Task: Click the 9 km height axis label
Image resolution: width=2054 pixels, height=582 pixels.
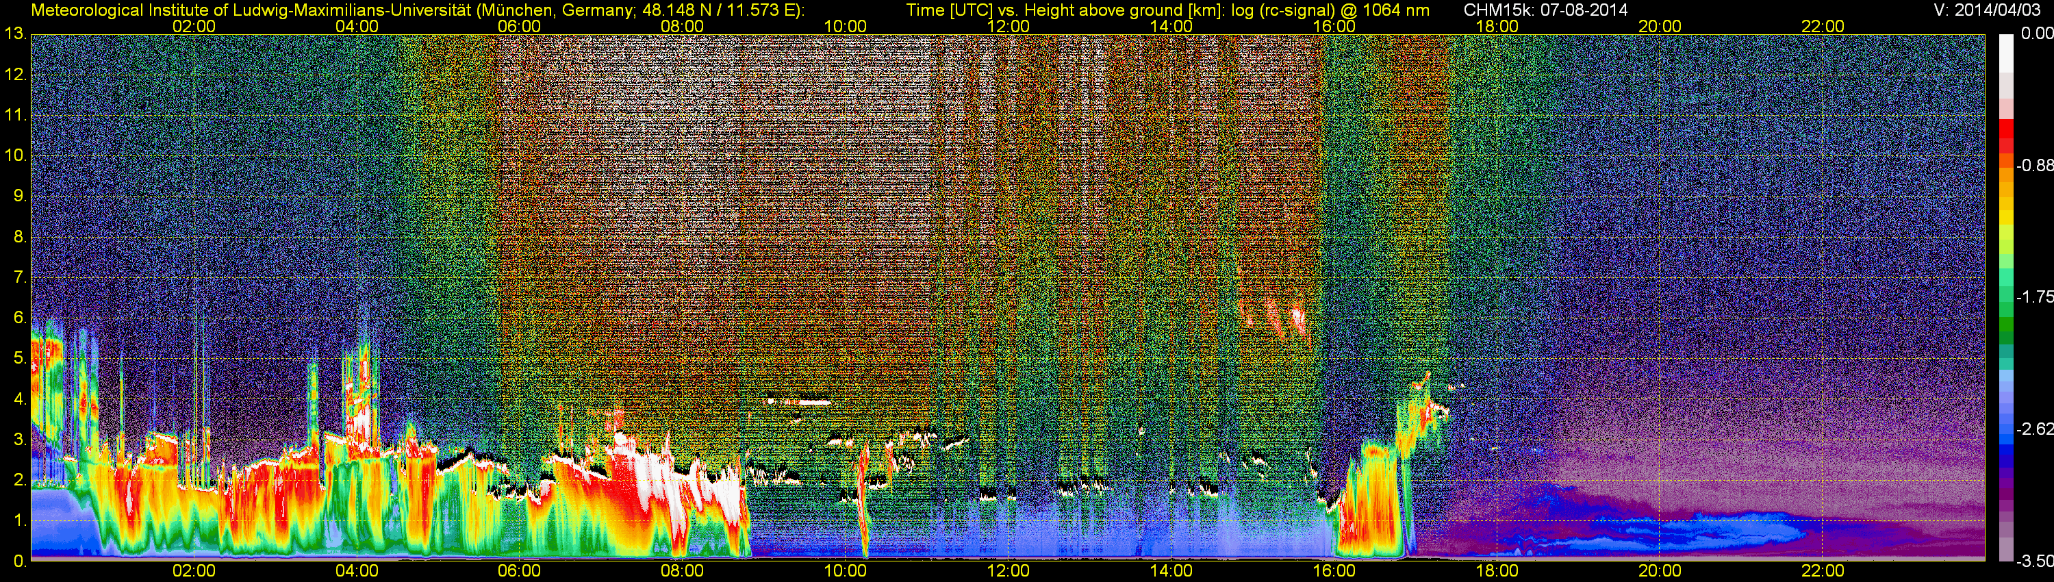Action: pos(20,196)
